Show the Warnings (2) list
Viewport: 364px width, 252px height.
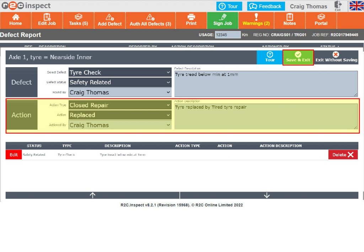(256, 20)
